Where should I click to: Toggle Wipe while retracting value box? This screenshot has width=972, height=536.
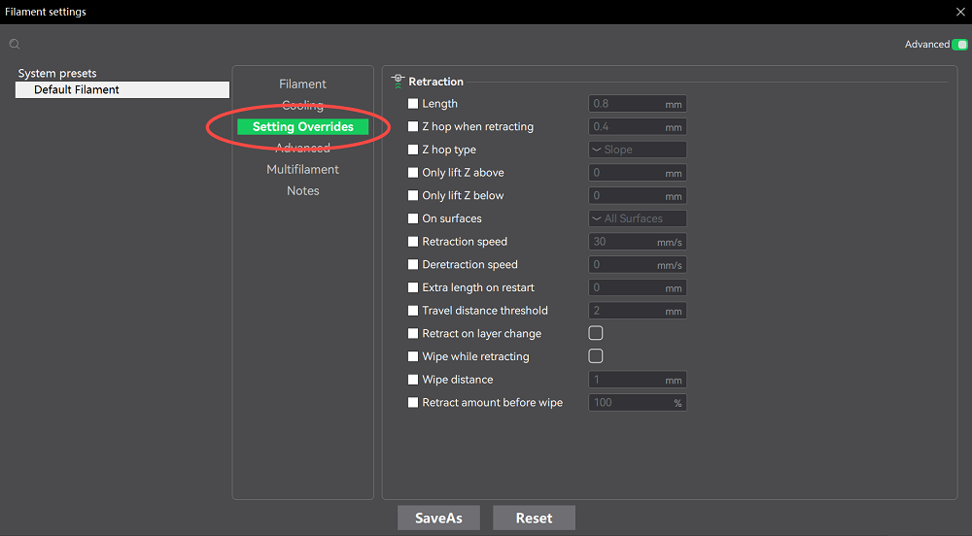(596, 356)
